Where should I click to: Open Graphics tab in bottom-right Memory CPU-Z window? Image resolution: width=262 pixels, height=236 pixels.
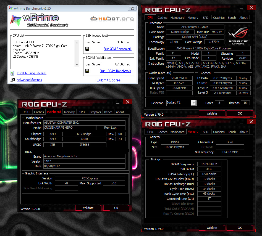[x=219, y=132]
